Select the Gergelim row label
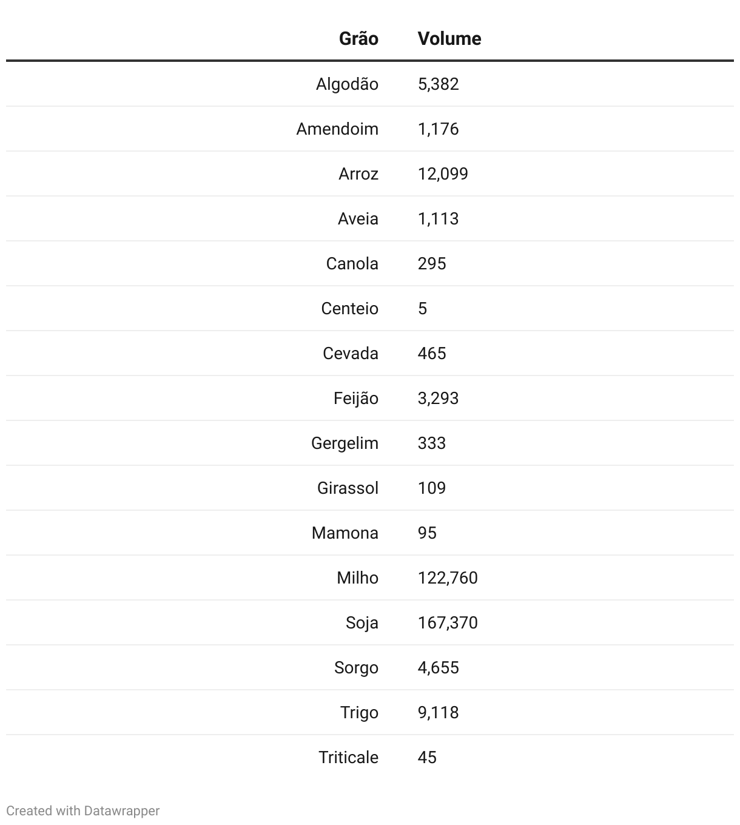 click(x=345, y=443)
